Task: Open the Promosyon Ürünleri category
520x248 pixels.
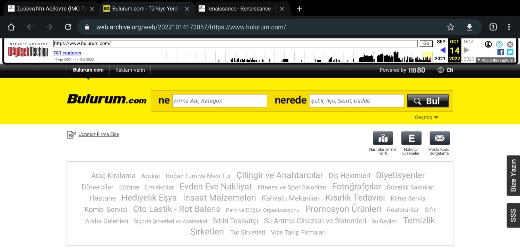Action: 343,209
